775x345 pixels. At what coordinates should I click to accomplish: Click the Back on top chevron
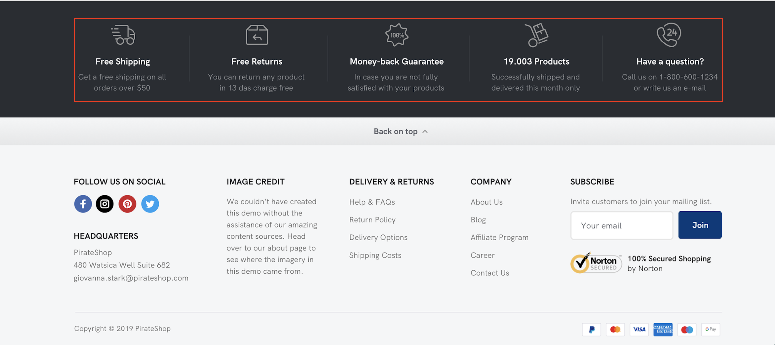(x=425, y=132)
